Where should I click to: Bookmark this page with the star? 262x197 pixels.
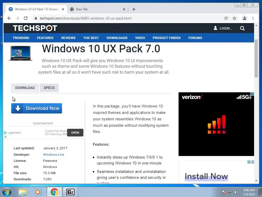coord(234,18)
